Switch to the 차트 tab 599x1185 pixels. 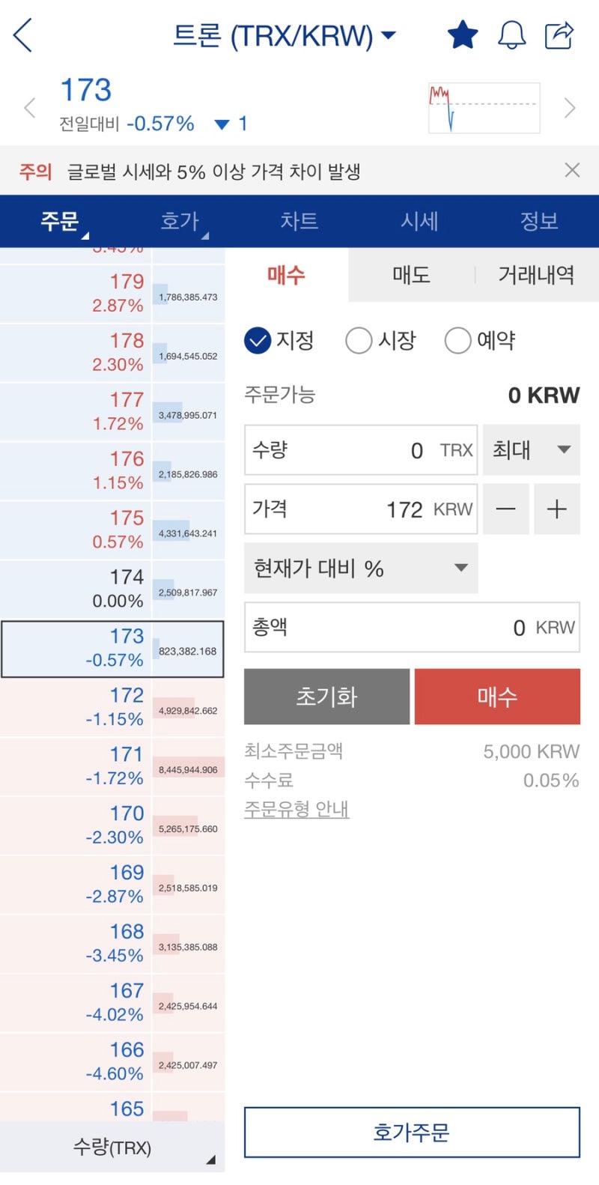click(x=299, y=221)
